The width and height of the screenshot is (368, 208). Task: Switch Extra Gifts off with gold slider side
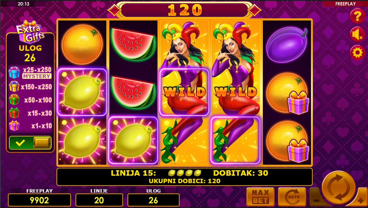click(x=42, y=143)
